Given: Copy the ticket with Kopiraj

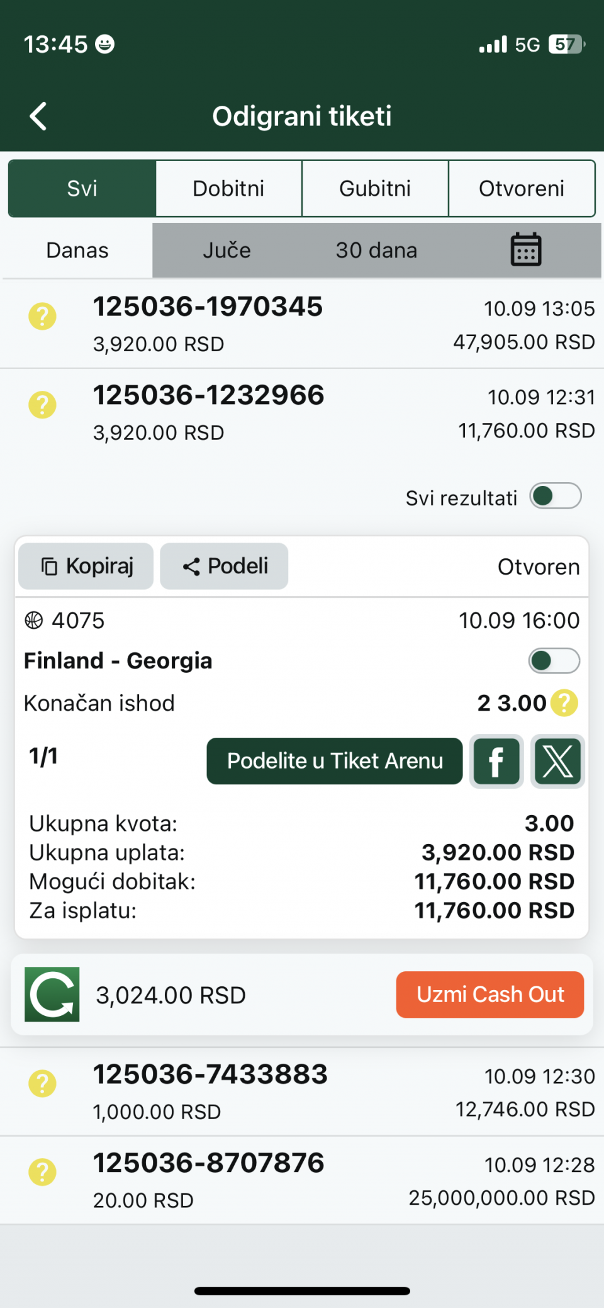Looking at the screenshot, I should [86, 566].
